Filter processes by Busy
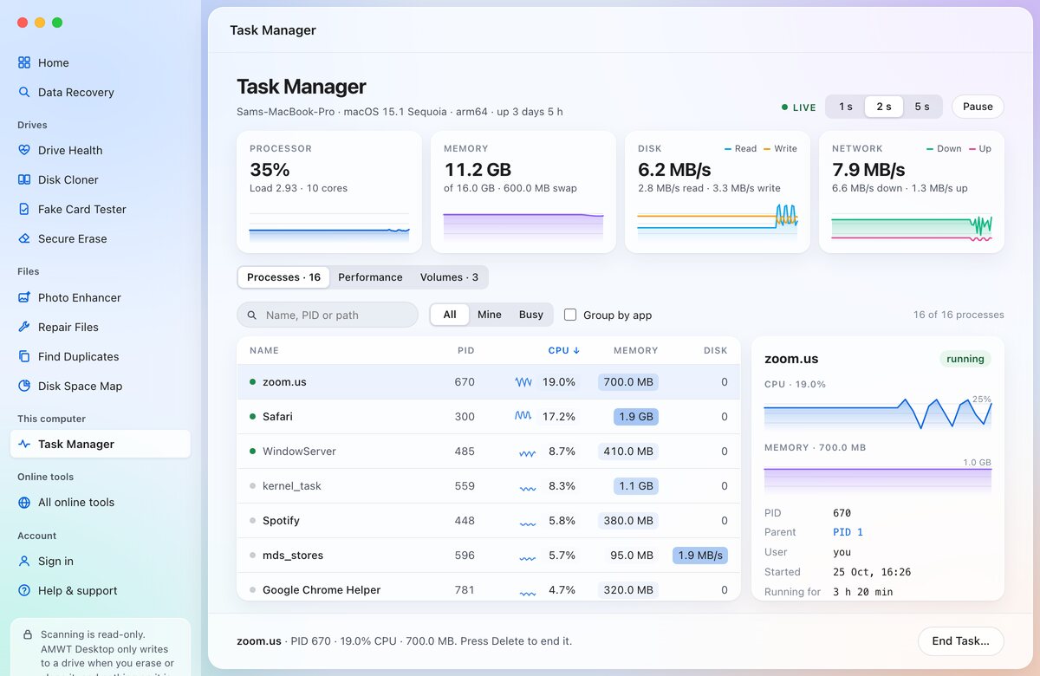This screenshot has width=1040, height=676. 531,315
